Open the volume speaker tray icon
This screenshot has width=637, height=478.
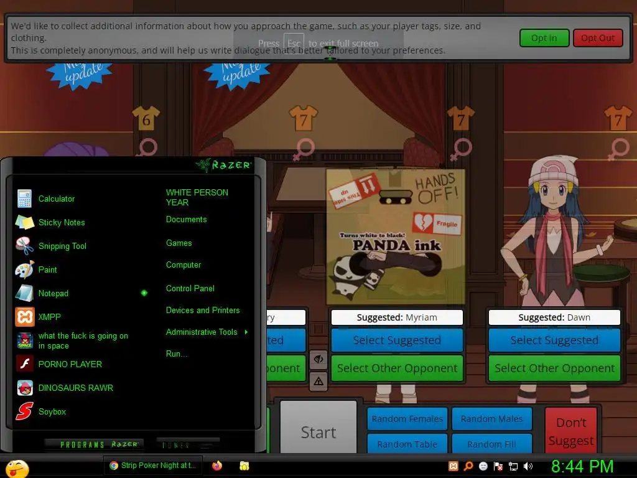528,466
